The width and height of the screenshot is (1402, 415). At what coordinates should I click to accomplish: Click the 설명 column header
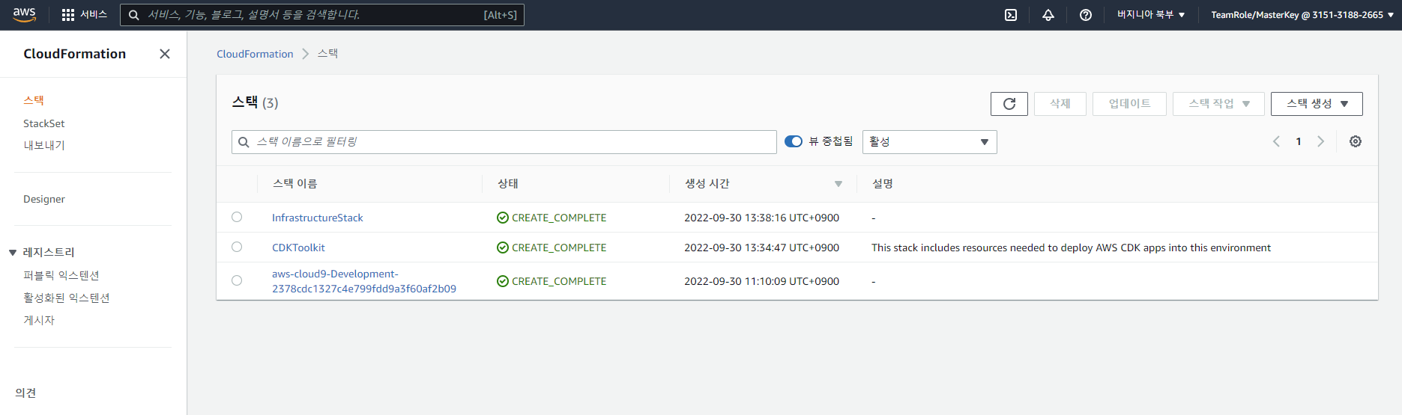click(883, 184)
